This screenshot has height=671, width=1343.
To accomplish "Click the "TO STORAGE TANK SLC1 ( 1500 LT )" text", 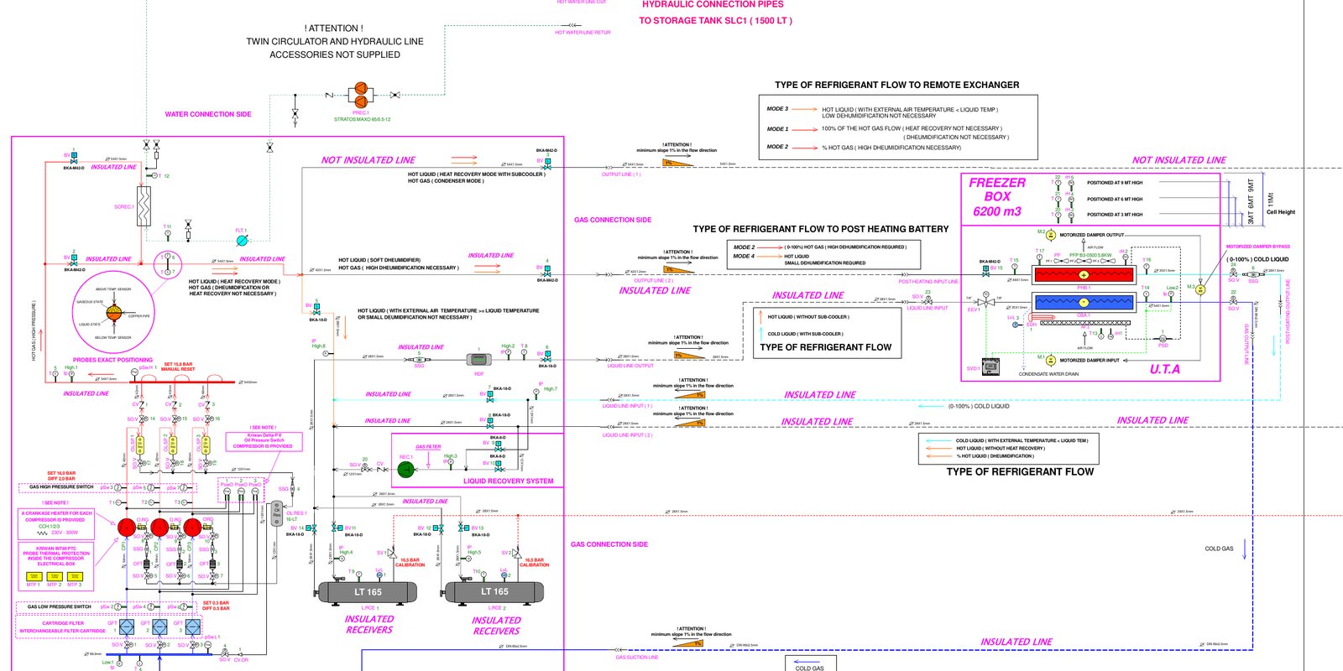I will click(x=716, y=21).
